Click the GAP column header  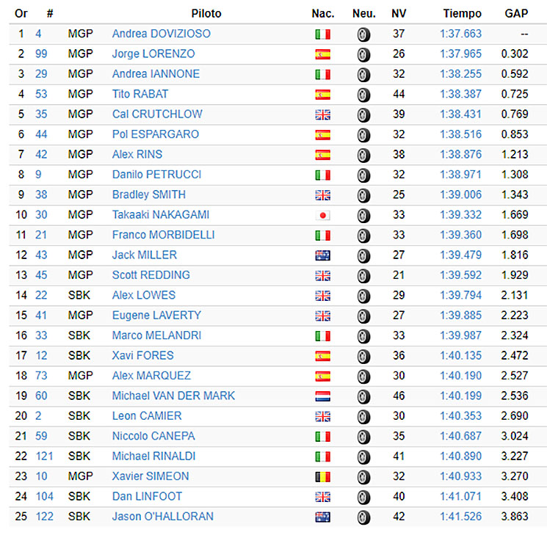click(x=516, y=14)
